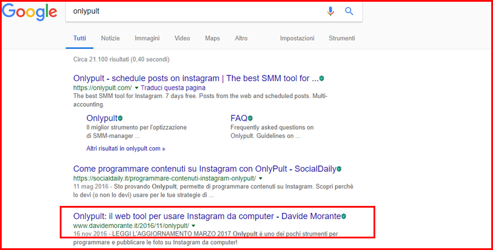Open the FAQ sitelink
Image resolution: width=493 pixels, height=250 pixels.
tap(239, 118)
